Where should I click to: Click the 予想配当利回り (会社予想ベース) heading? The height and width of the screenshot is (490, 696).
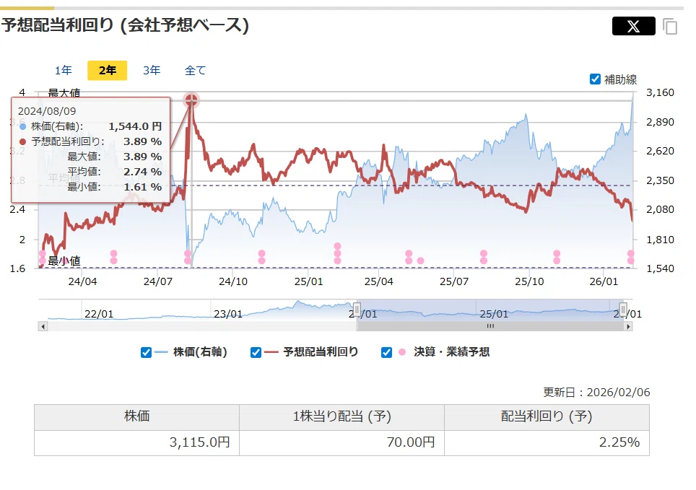(x=125, y=25)
